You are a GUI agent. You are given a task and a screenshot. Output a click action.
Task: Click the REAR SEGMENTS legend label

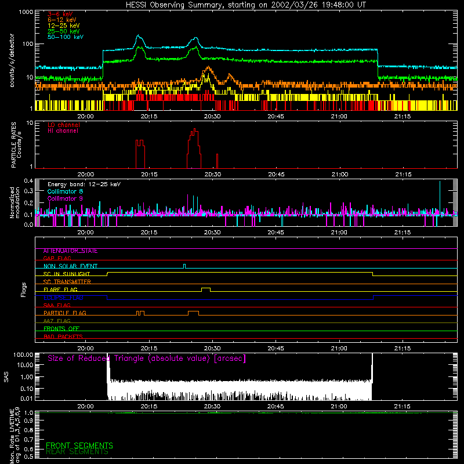77,452
